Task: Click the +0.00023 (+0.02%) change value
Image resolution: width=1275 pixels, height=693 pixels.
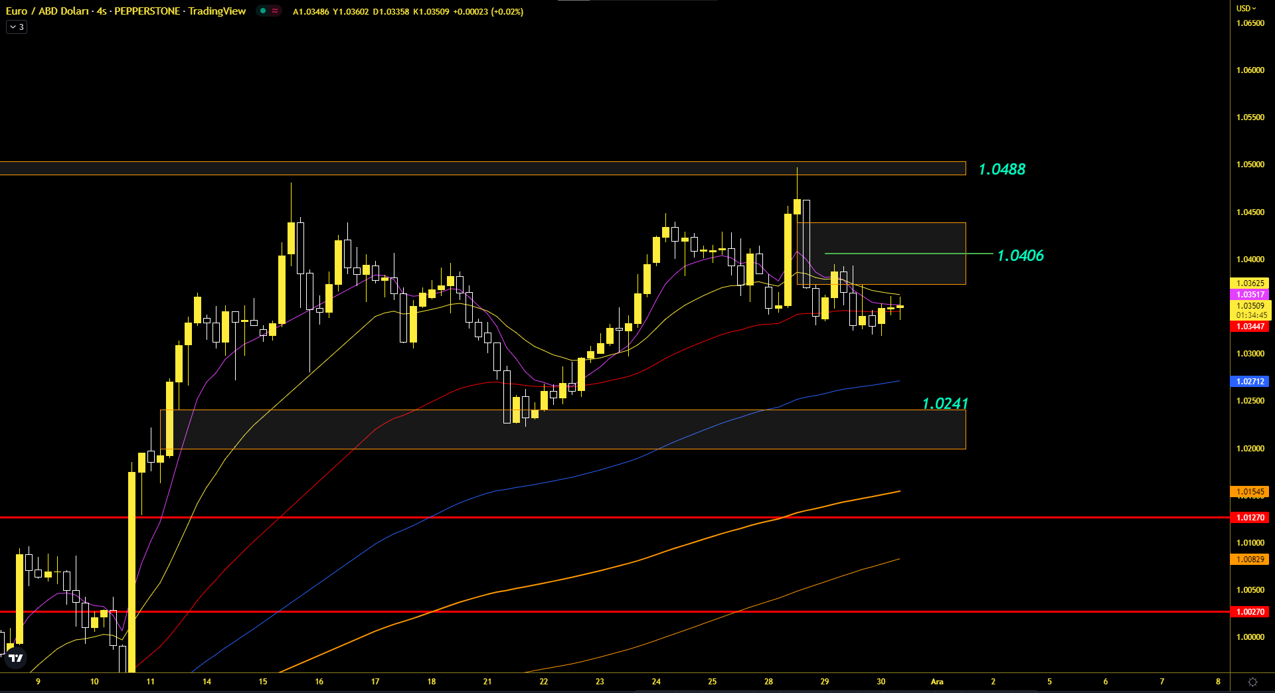Action: pos(488,12)
